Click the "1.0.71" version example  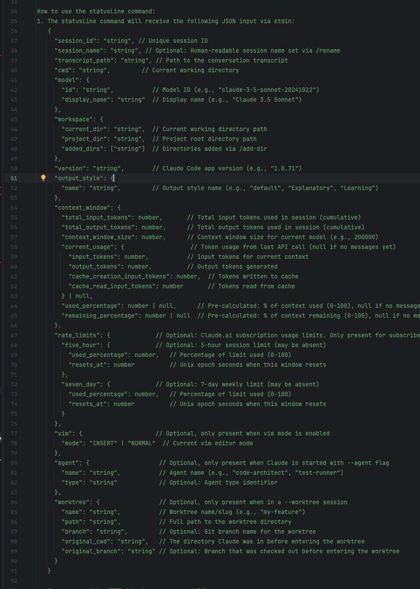pos(284,168)
